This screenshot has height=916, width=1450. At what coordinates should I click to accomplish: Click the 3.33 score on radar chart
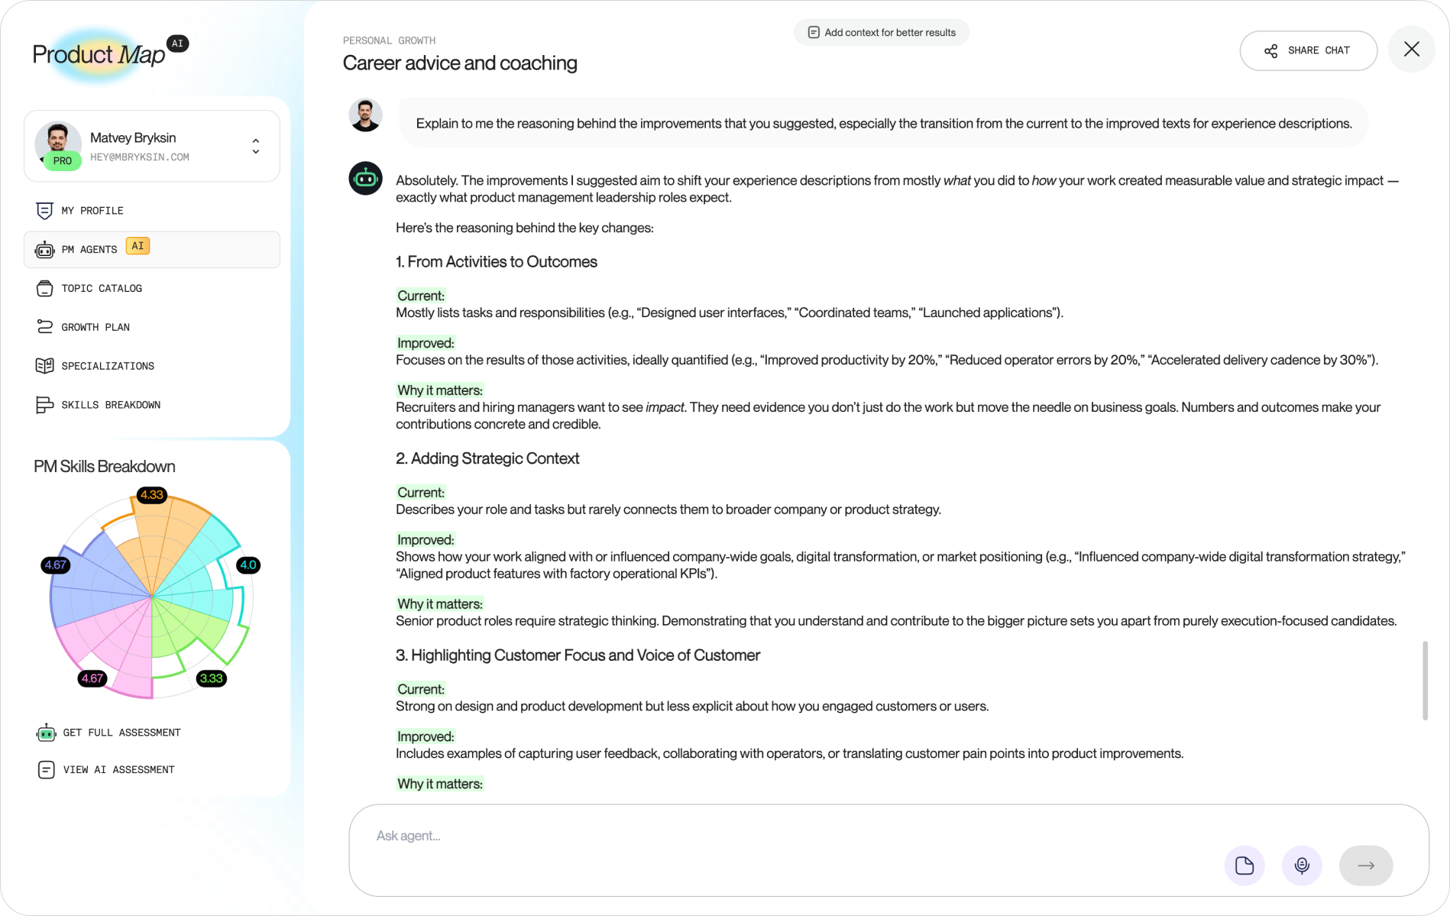[x=211, y=678]
